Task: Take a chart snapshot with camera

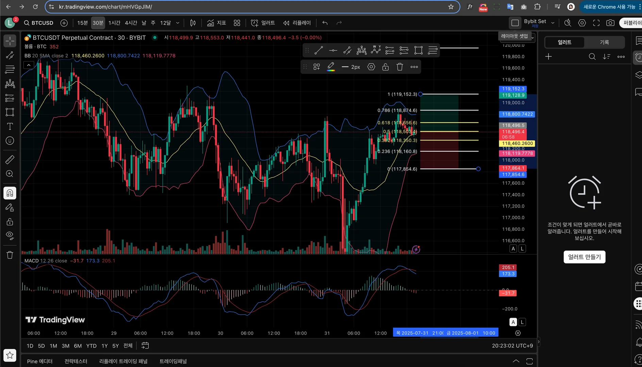Action: click(x=610, y=23)
